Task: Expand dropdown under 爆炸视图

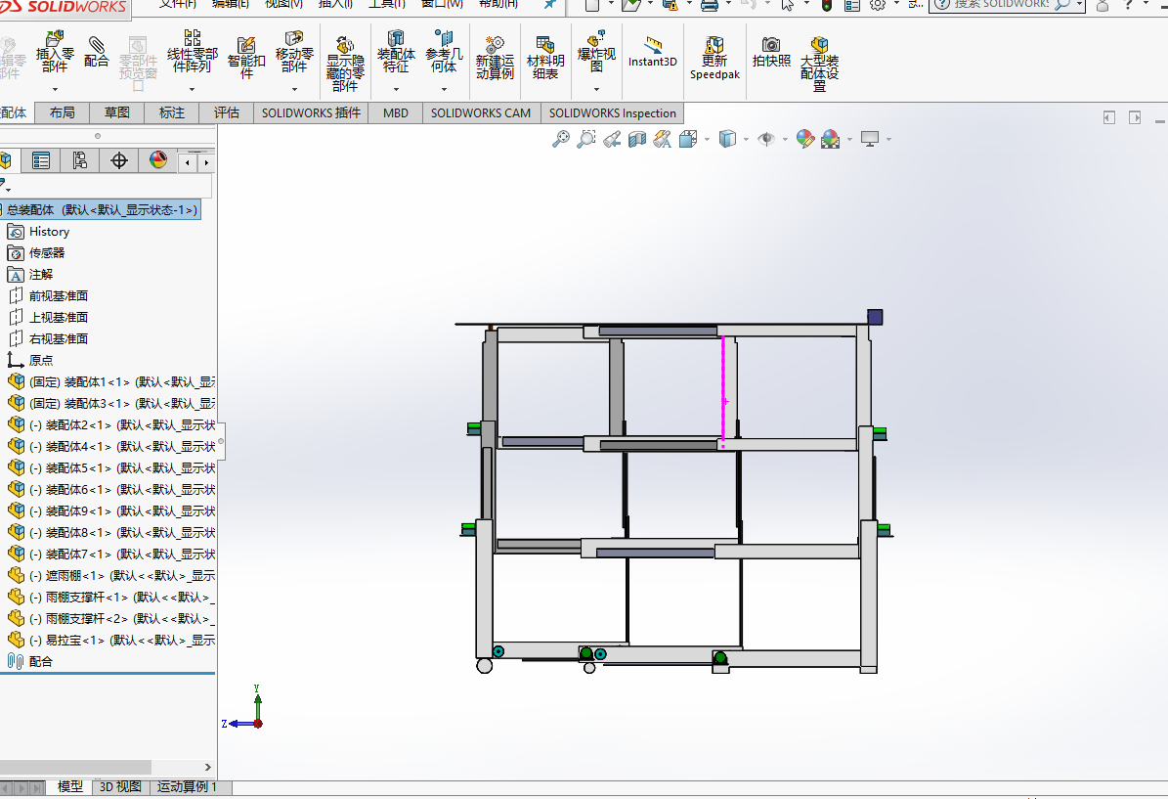Action: [596, 89]
